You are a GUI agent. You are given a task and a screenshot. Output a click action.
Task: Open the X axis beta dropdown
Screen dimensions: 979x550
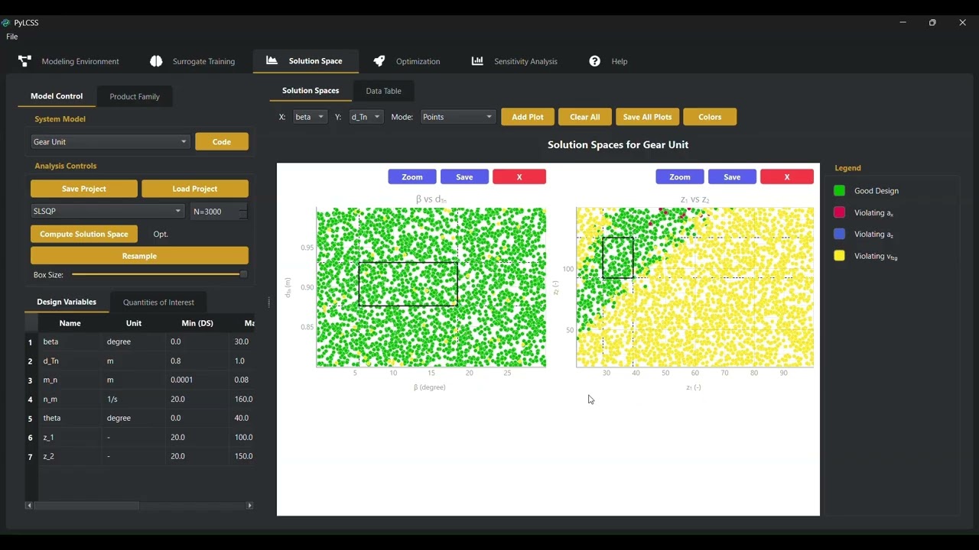tap(310, 117)
